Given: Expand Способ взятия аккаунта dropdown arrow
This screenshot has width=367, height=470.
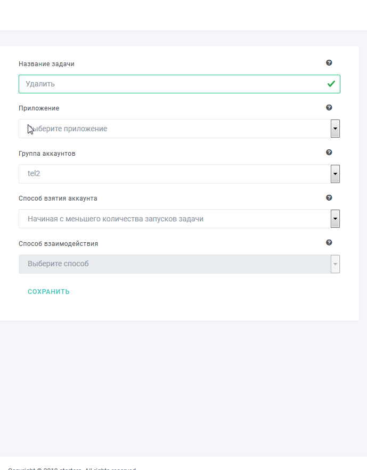Looking at the screenshot, I should point(335,219).
